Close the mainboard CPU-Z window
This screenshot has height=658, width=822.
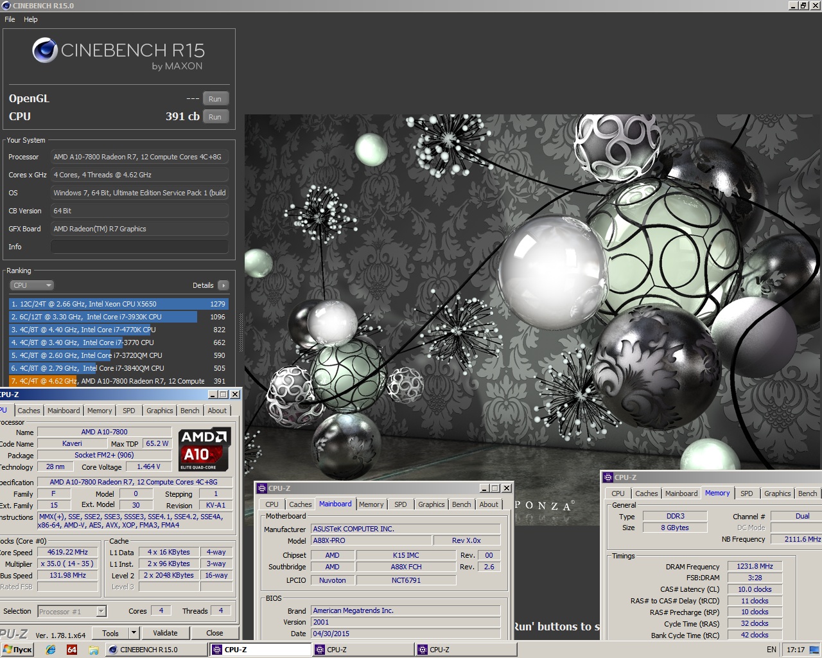pos(507,488)
